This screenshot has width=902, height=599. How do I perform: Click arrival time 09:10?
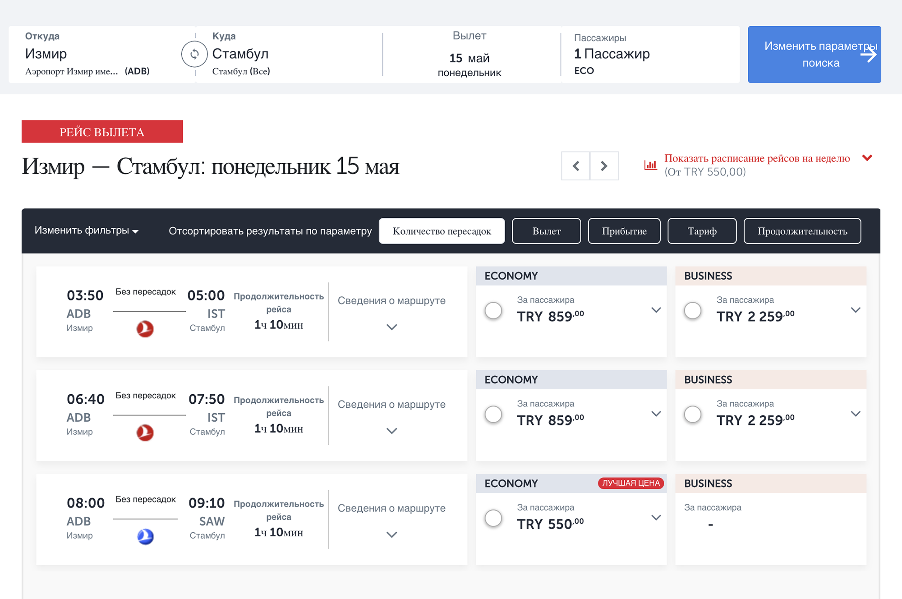[207, 503]
